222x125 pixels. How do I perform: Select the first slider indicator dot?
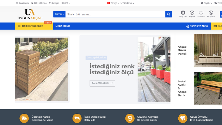(24, 100)
